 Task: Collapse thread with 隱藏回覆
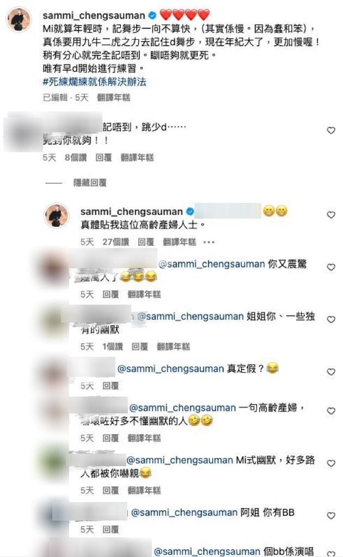point(90,183)
